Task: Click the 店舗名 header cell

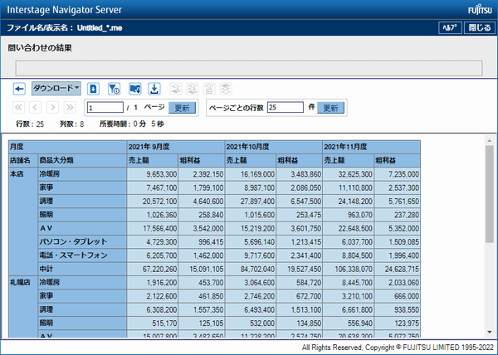Action: point(23,161)
